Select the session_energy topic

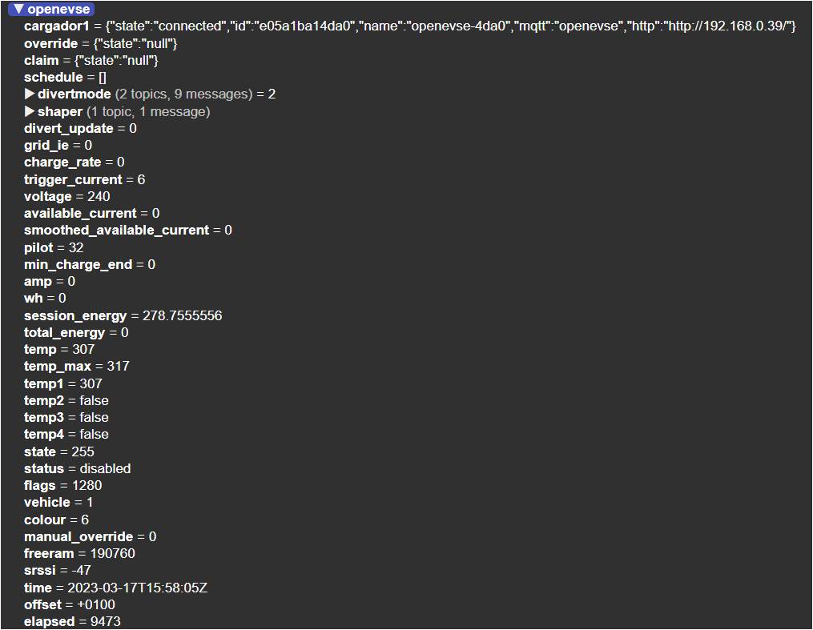74,315
